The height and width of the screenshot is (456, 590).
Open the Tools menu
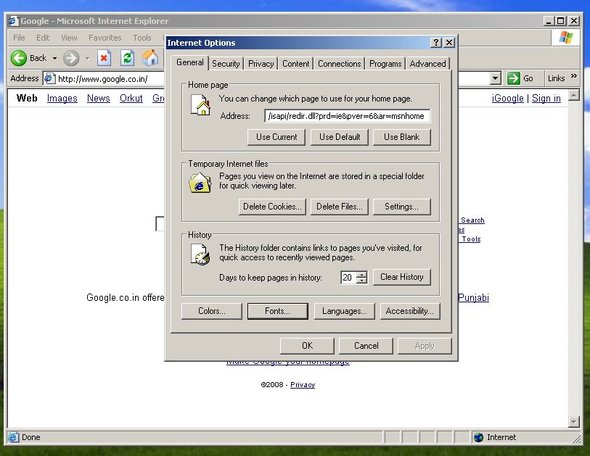click(x=142, y=38)
